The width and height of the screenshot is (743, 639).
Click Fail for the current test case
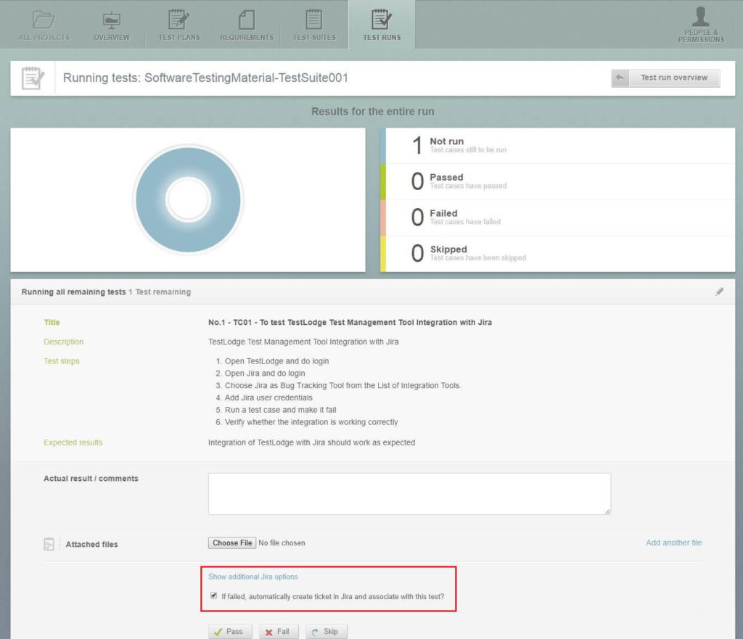279,631
